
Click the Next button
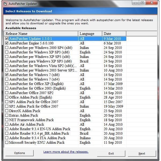click(142, 153)
